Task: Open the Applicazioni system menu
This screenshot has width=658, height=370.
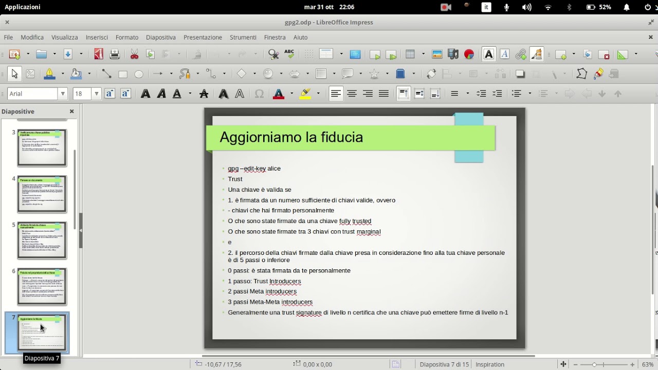Action: pos(23,7)
